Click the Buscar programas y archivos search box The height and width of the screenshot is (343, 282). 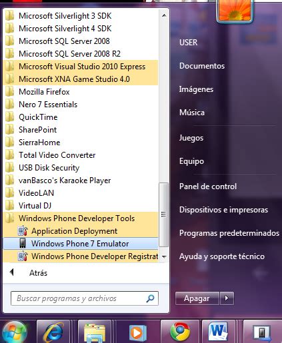click(85, 298)
